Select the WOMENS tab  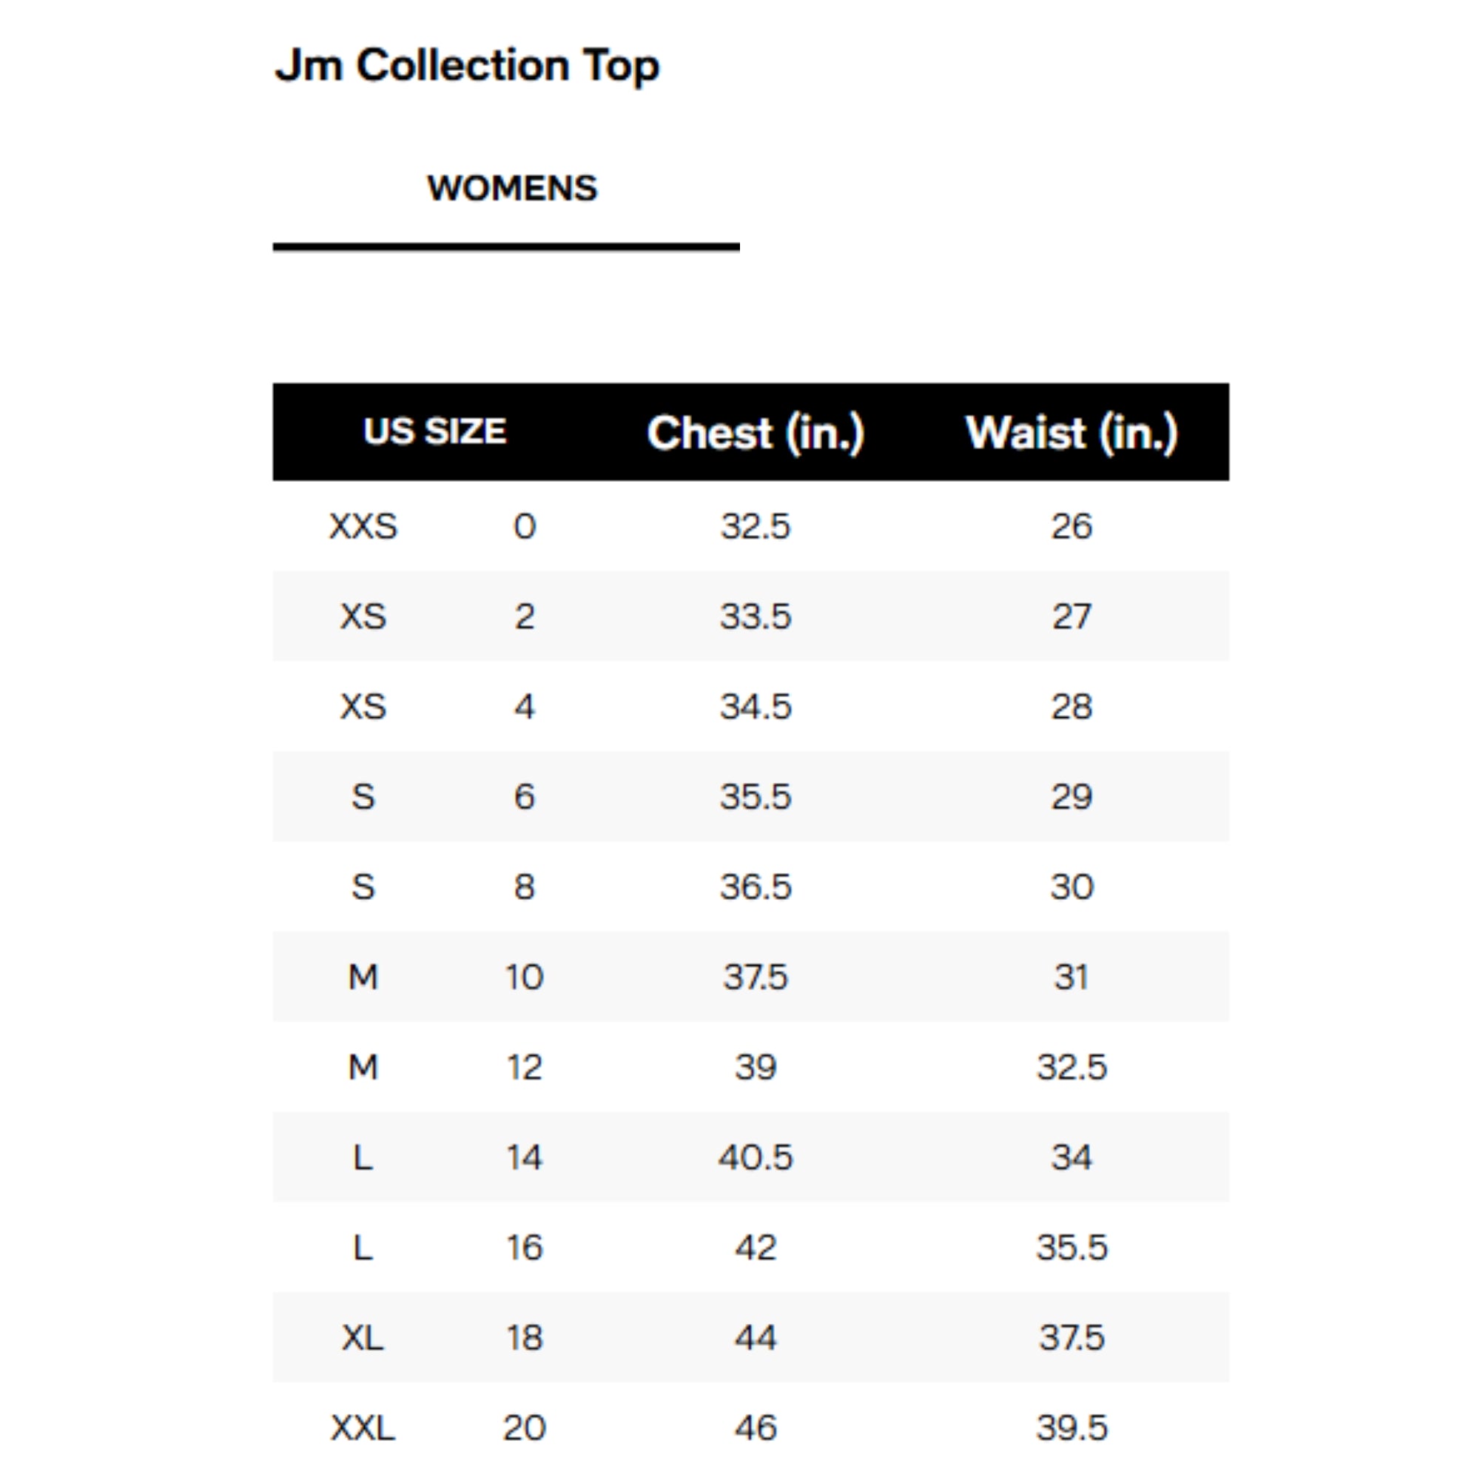(512, 189)
